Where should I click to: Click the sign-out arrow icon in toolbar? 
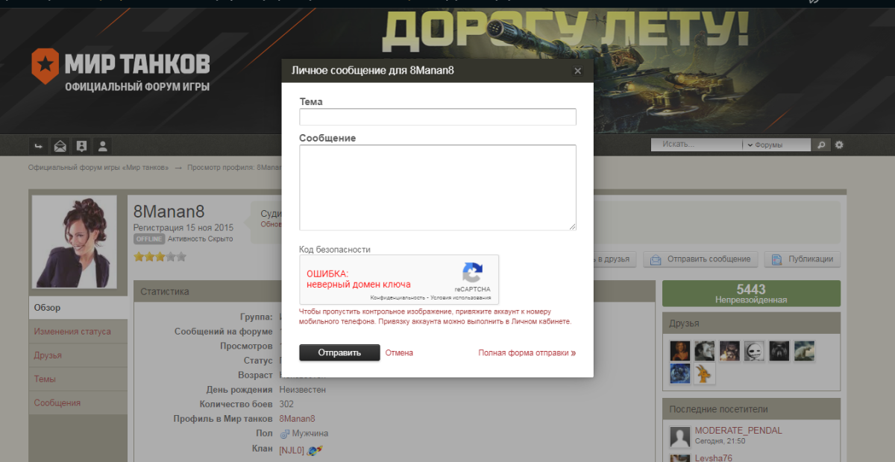[38, 145]
